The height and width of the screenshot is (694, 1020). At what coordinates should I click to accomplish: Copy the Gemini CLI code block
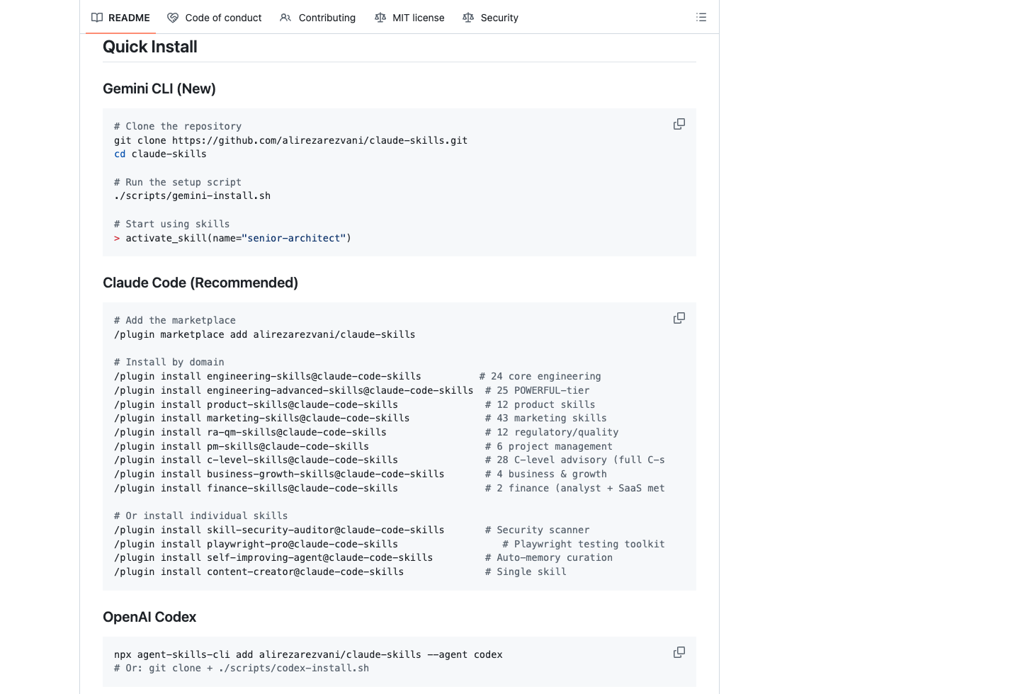point(679,124)
